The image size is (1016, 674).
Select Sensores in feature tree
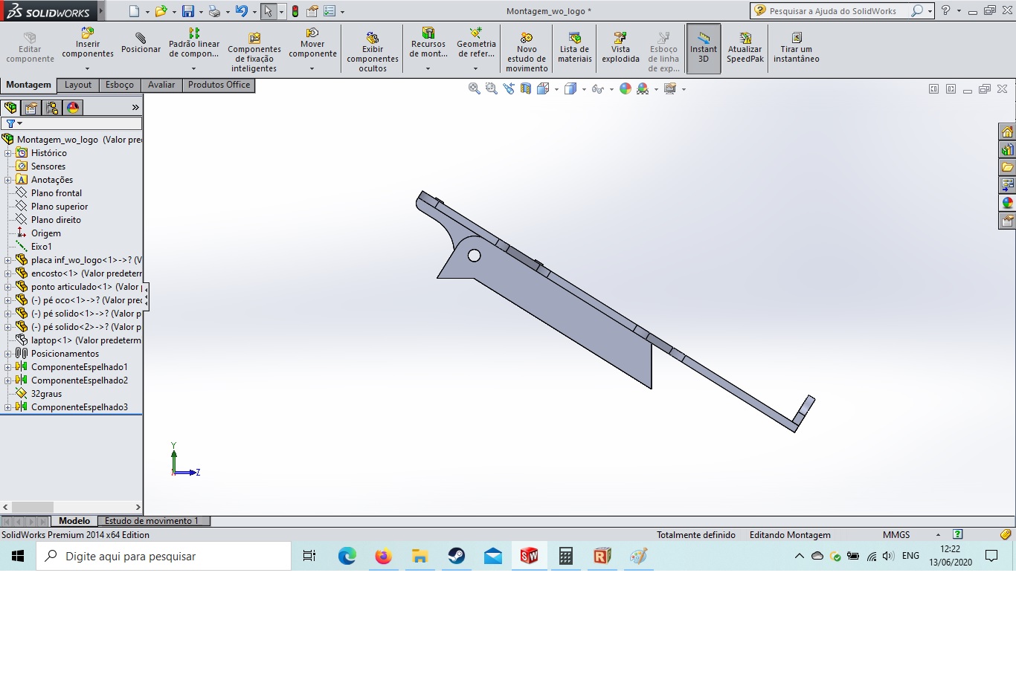[x=48, y=166]
